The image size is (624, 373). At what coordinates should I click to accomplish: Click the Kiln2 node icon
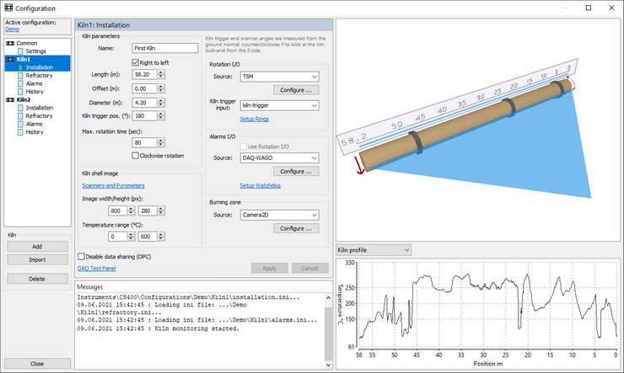click(x=10, y=99)
